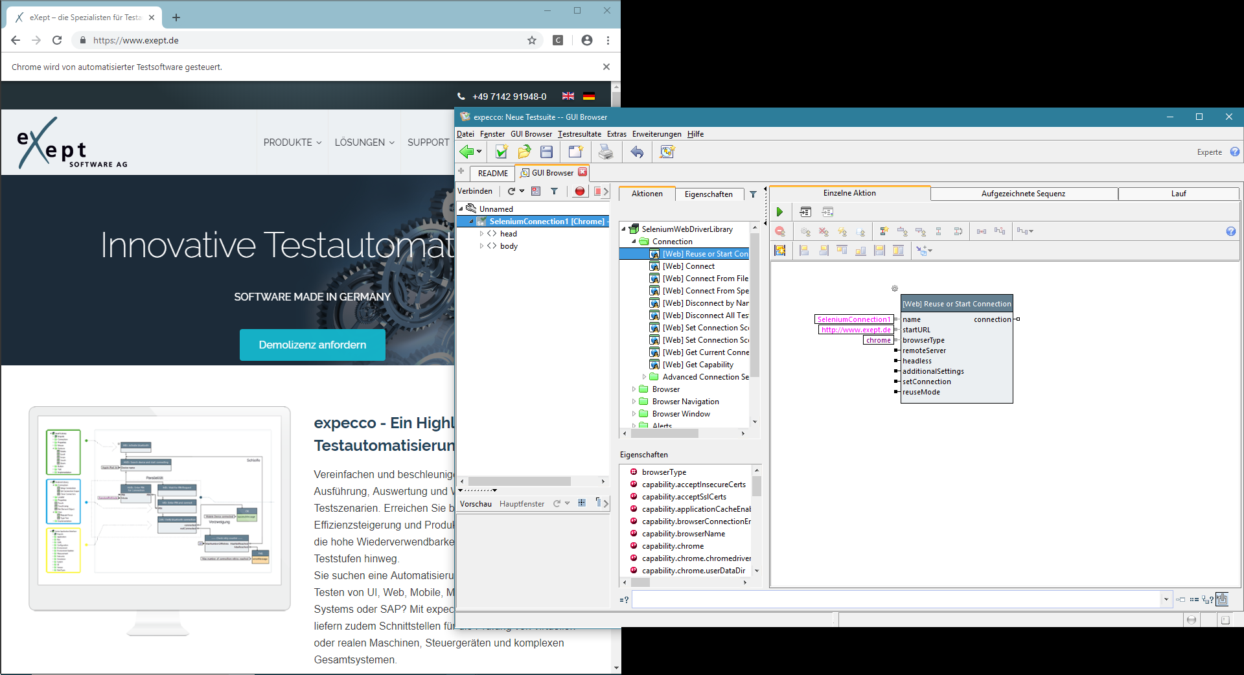Click the new testsuite checkmark icon
Screen dimensions: 1244x675
[x=501, y=152]
